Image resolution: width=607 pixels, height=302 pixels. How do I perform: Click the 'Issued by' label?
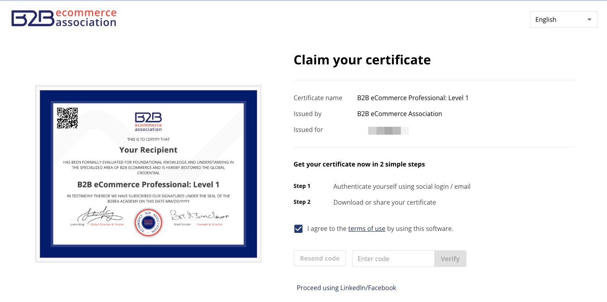point(307,114)
